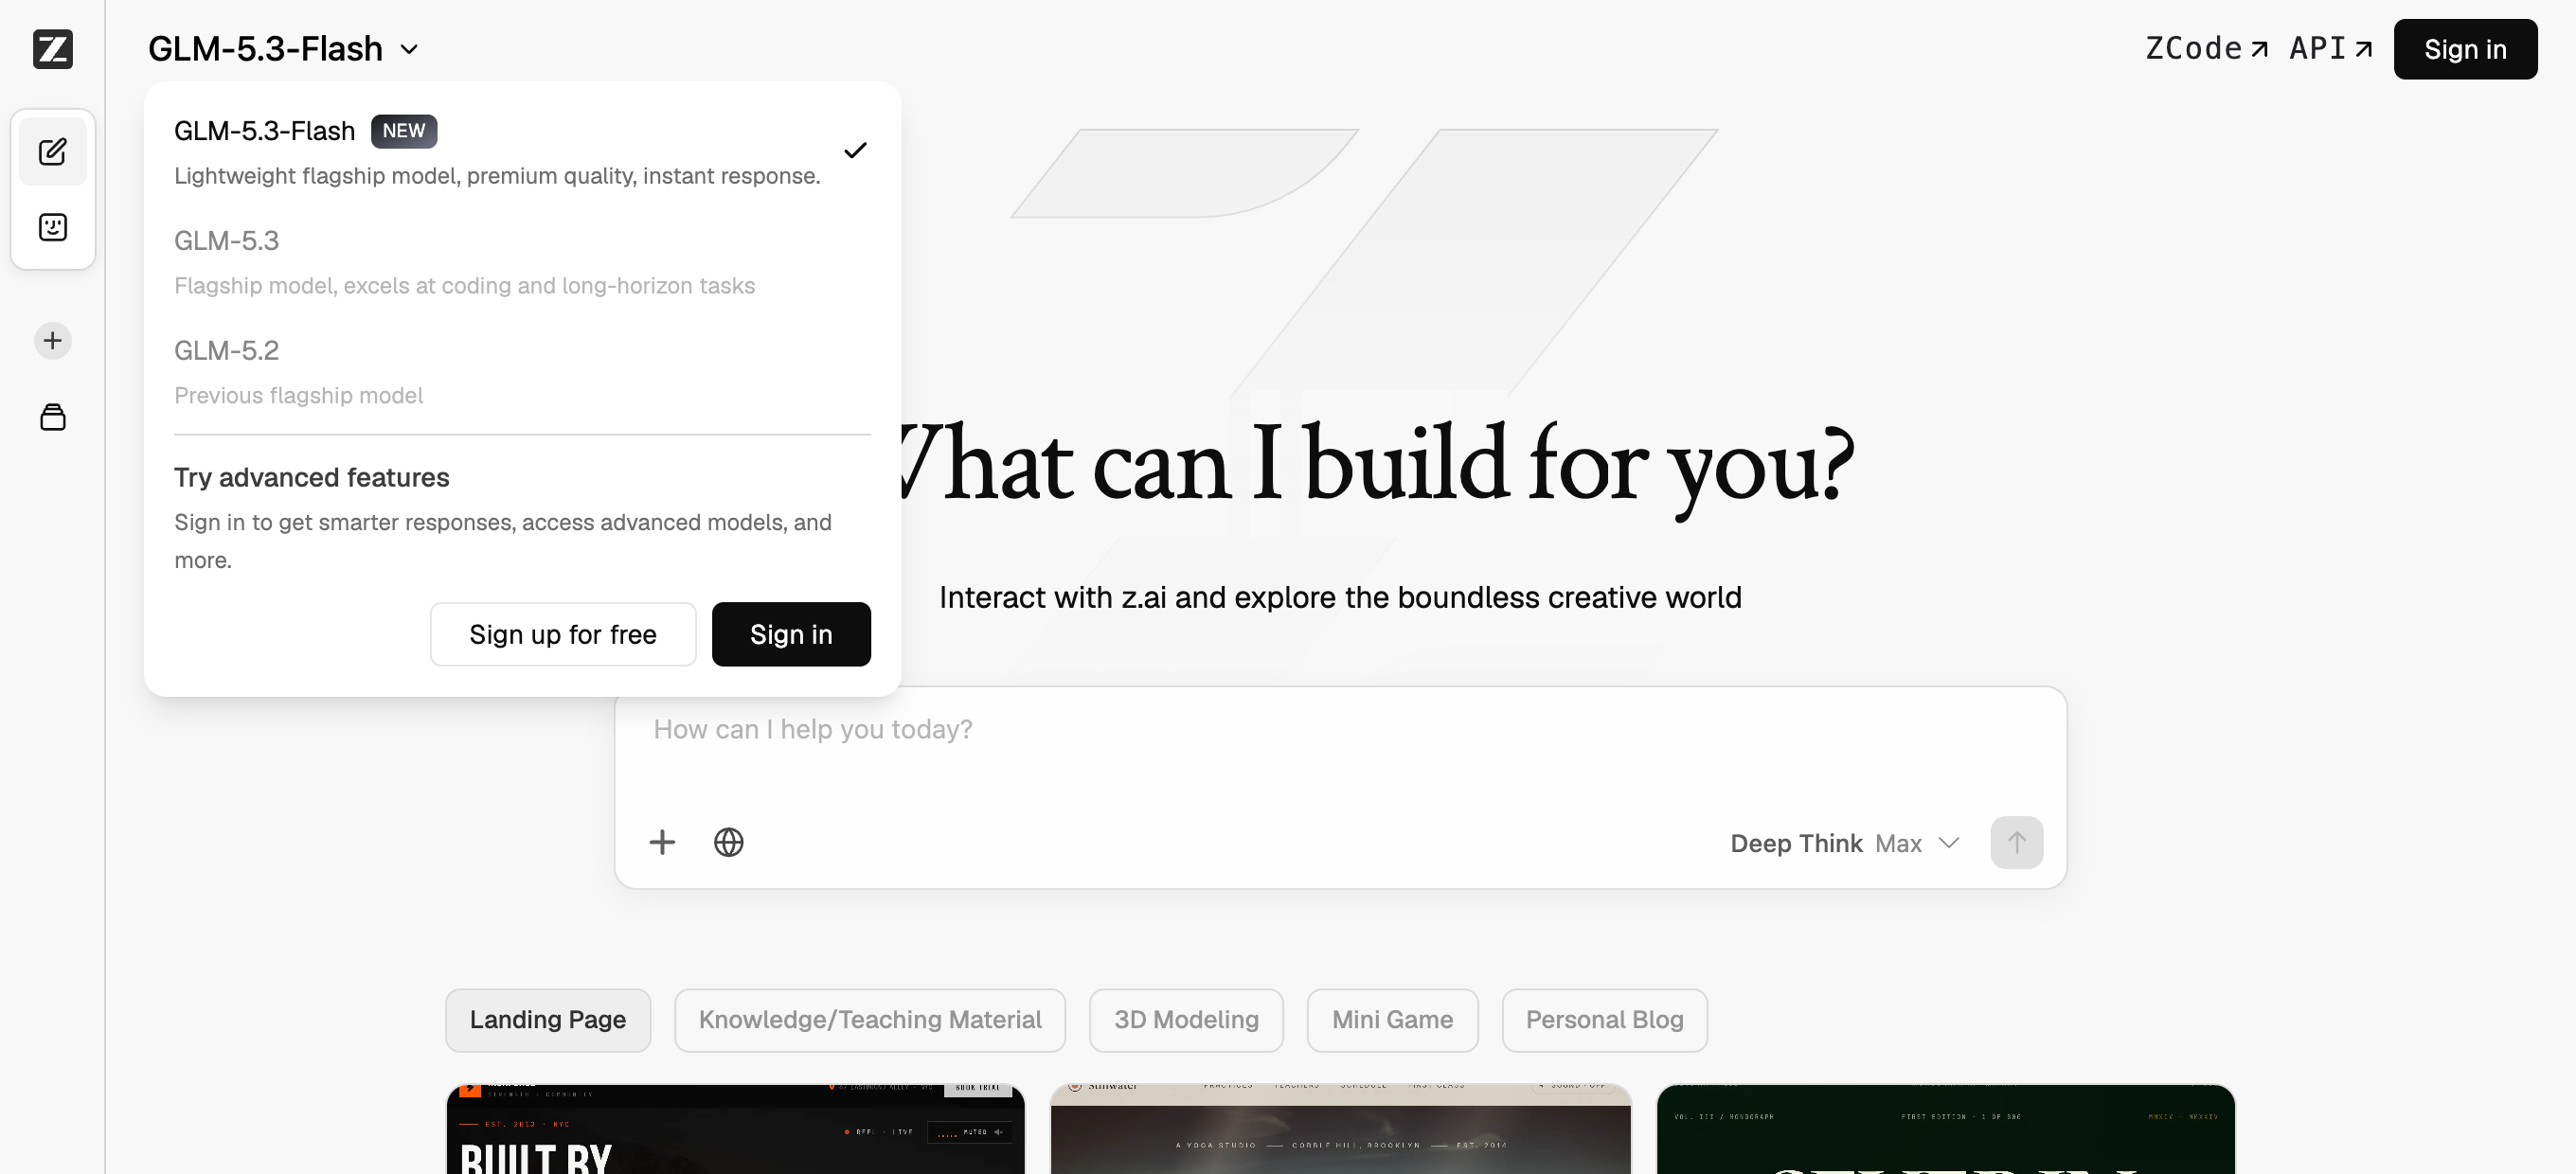Open the yoga studio landing page thumbnail

click(1340, 1129)
